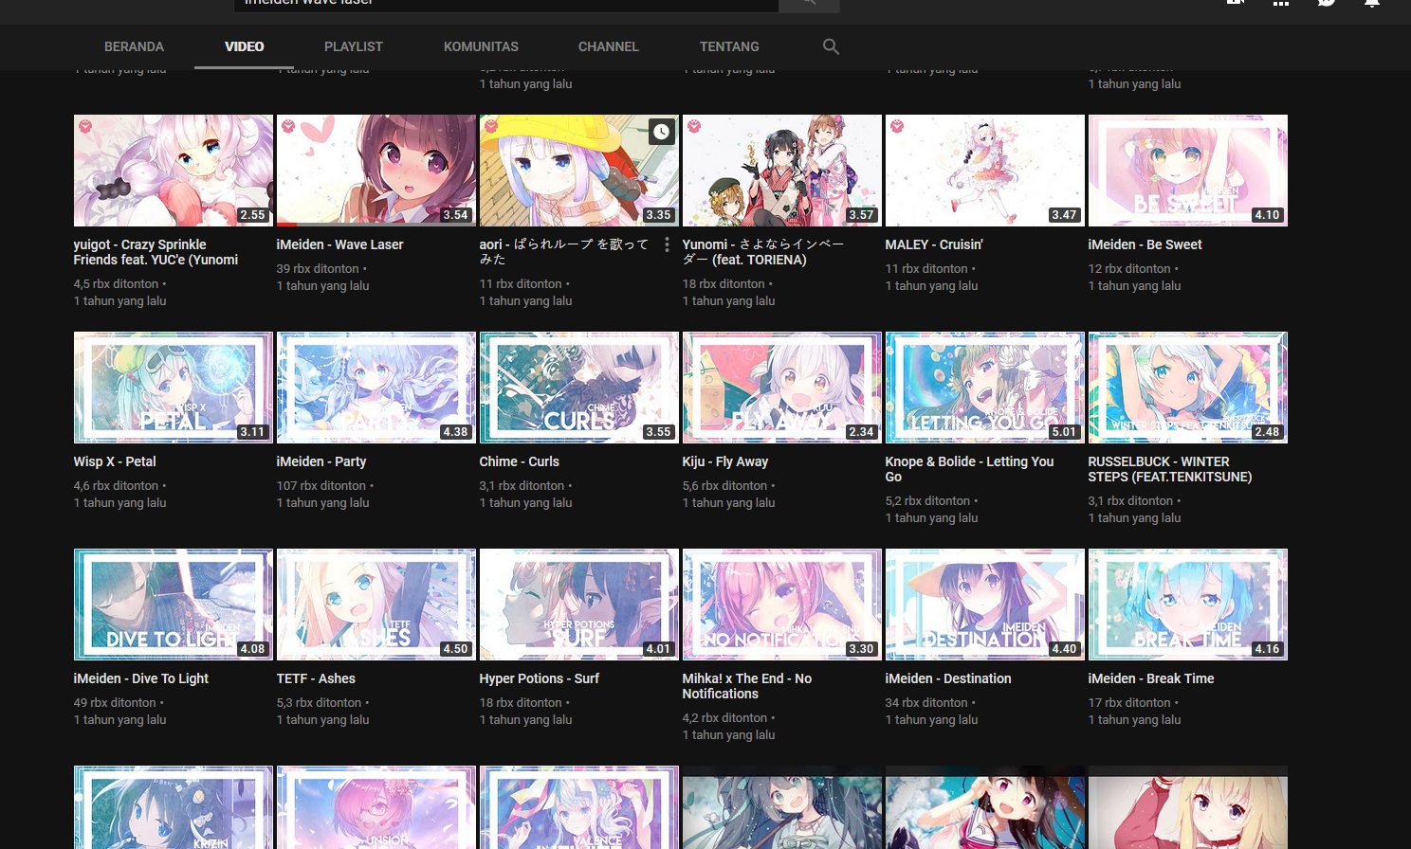Switch to the BERANDA tab
This screenshot has width=1411, height=849.
tap(134, 46)
